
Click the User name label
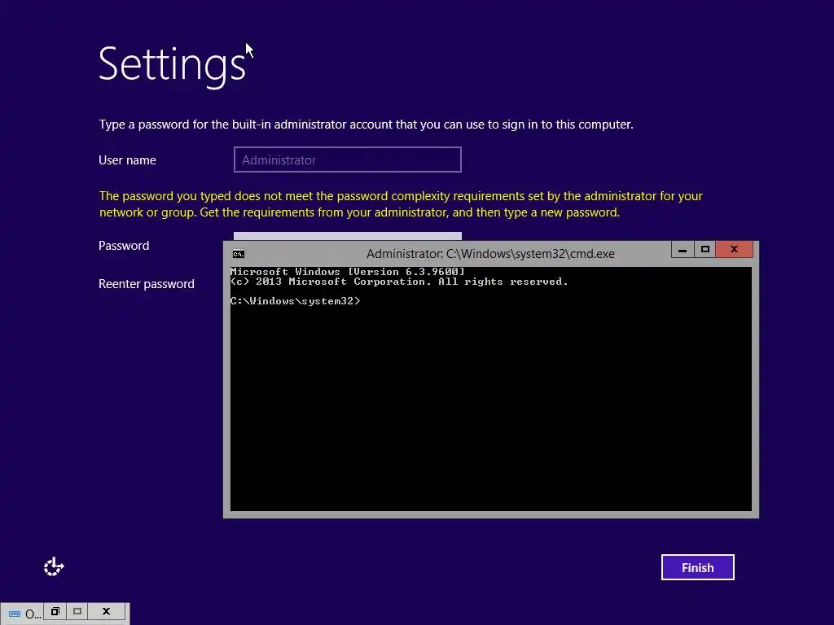(x=127, y=160)
